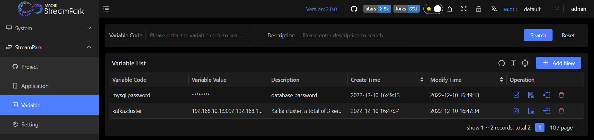Open table column settings gear
The width and height of the screenshot is (594, 140).
pyautogui.click(x=525, y=63)
